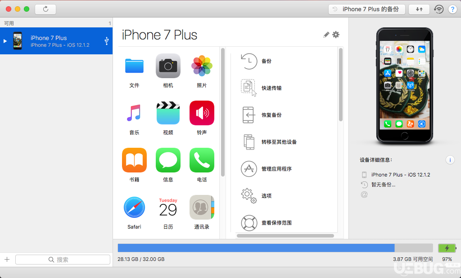Click the '28.13 GB / 32.00 GB' text
The height and width of the screenshot is (278, 461).
141,259
